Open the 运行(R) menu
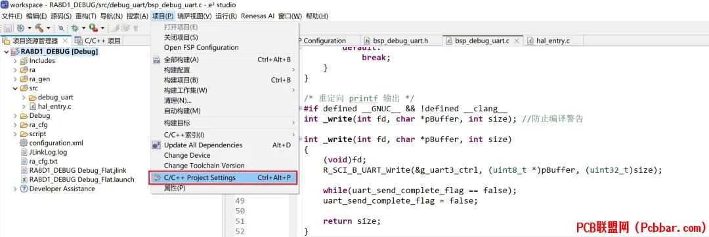 [226, 16]
